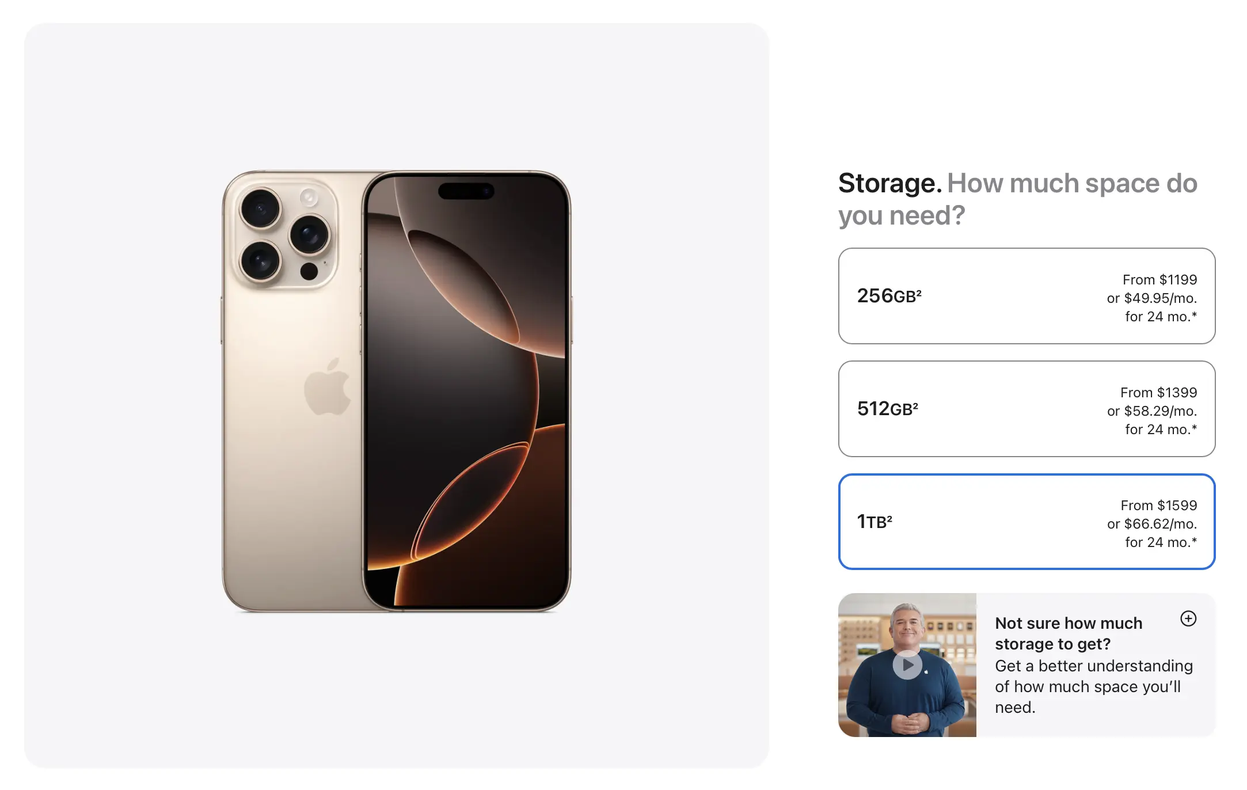Viewport: 1247px width, 790px height.
Task: Select the 1TB storage option
Action: click(1027, 522)
